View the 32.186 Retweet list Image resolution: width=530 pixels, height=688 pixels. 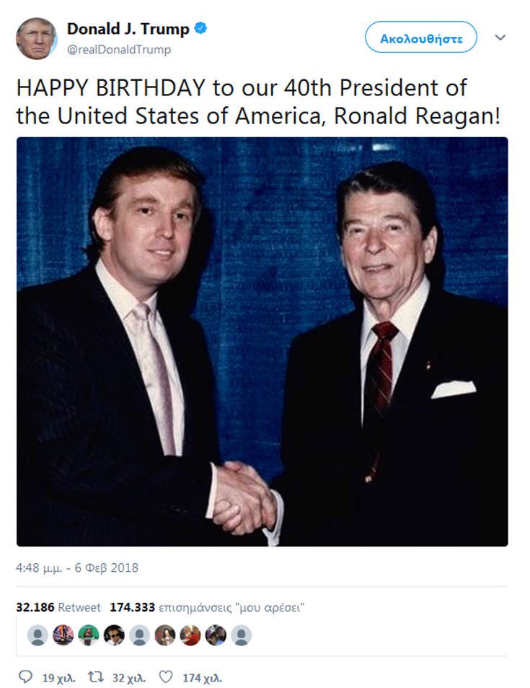point(58,607)
